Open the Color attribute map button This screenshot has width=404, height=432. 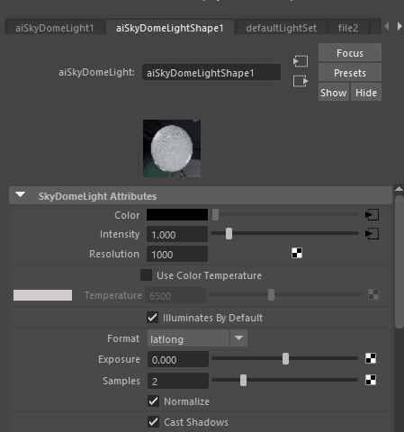pos(372,215)
